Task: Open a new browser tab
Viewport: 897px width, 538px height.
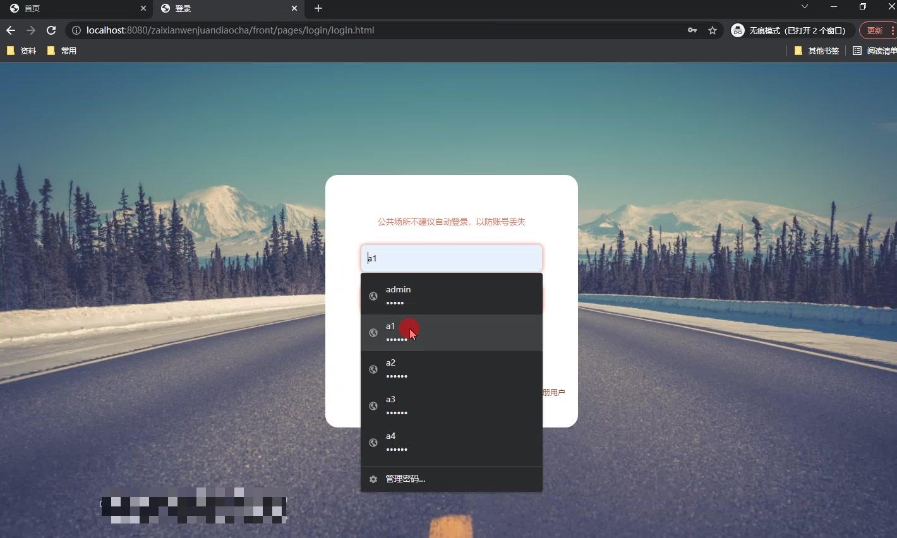Action: (x=318, y=8)
